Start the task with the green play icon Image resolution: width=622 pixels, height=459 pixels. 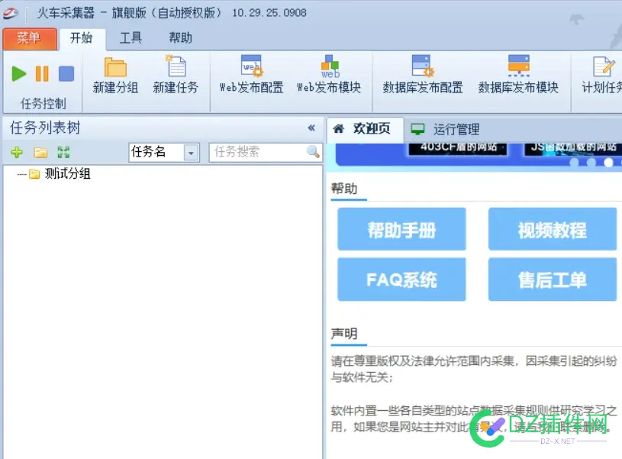click(18, 74)
